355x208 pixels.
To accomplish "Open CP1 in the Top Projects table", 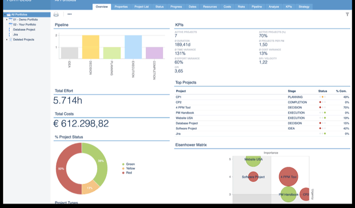I will point(178,96).
